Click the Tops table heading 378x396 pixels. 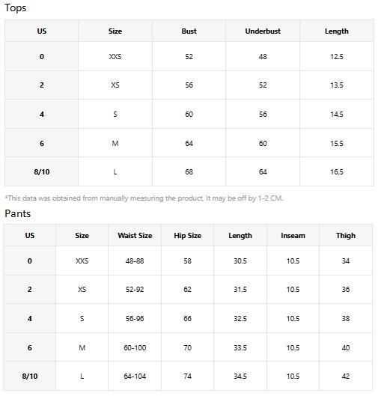(16, 7)
